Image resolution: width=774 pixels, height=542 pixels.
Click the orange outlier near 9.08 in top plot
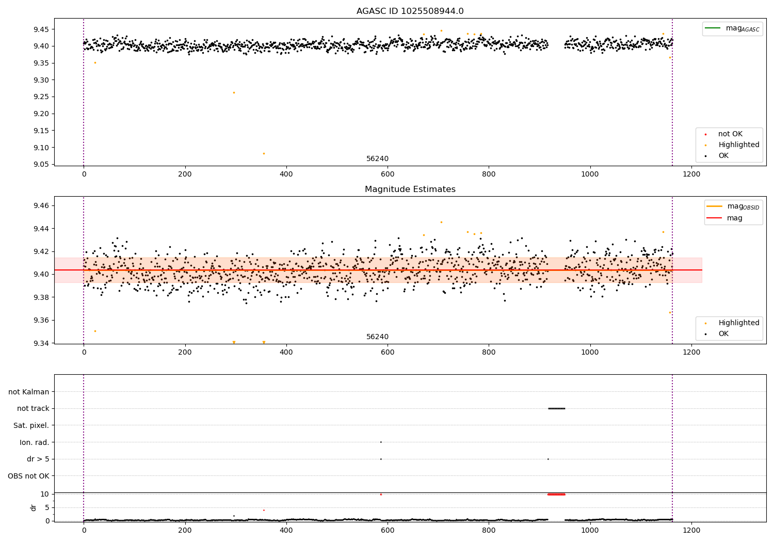(x=264, y=153)
